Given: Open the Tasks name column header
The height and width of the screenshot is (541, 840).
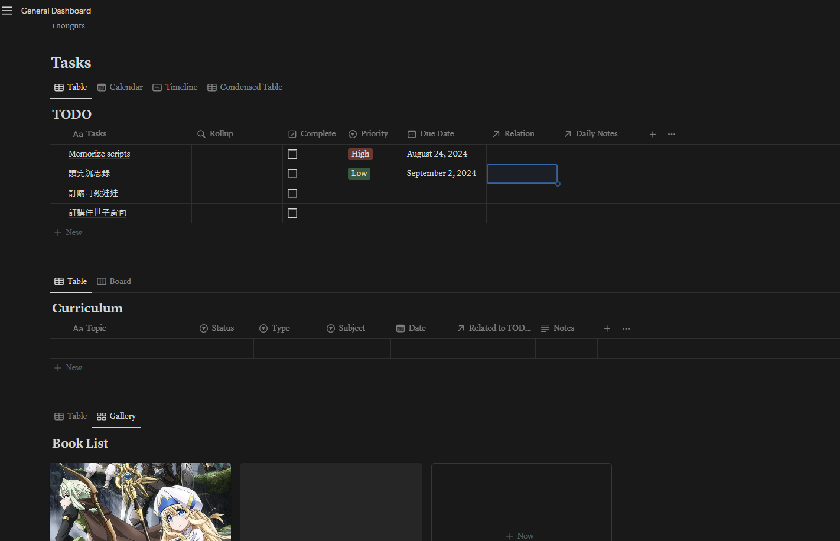Looking at the screenshot, I should tap(90, 134).
